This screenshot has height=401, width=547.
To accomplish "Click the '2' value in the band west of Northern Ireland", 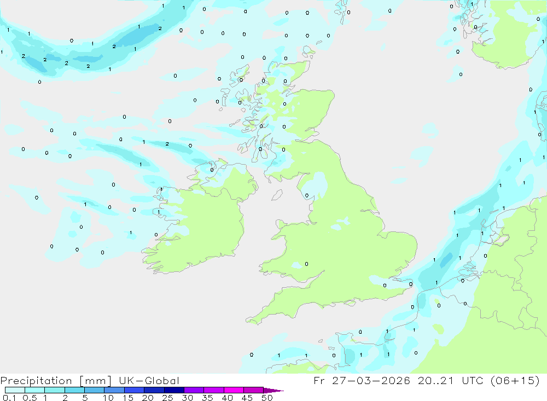I will (167, 144).
